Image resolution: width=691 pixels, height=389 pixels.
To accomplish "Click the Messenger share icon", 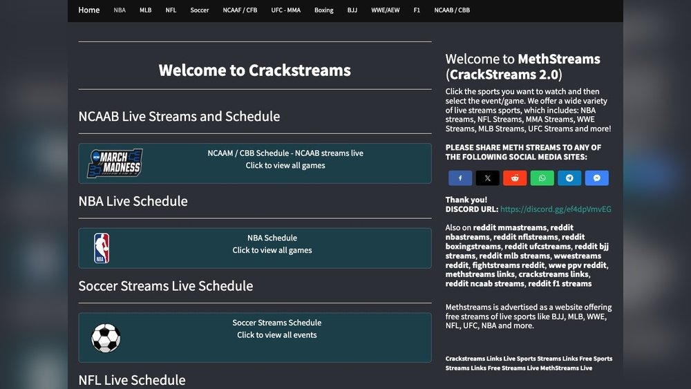I will point(597,178).
